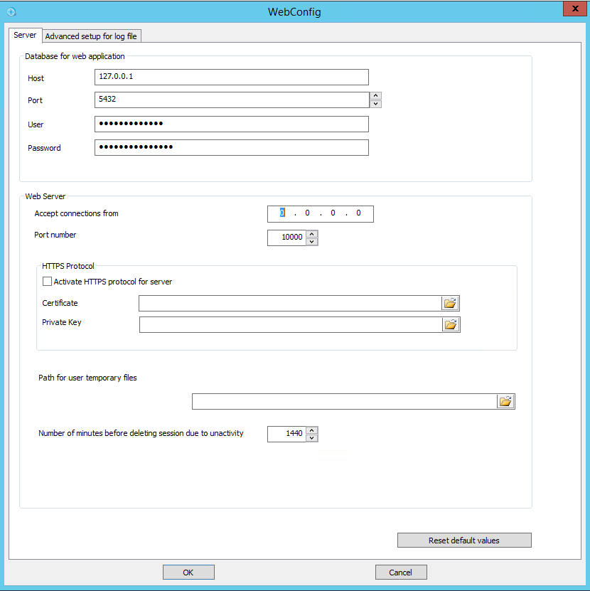Click the WebConfig title bar app icon

pyautogui.click(x=11, y=12)
